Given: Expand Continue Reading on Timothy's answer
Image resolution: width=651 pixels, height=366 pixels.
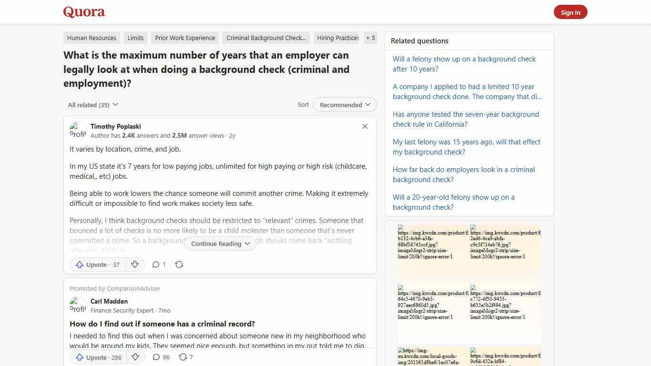Looking at the screenshot, I should (220, 244).
